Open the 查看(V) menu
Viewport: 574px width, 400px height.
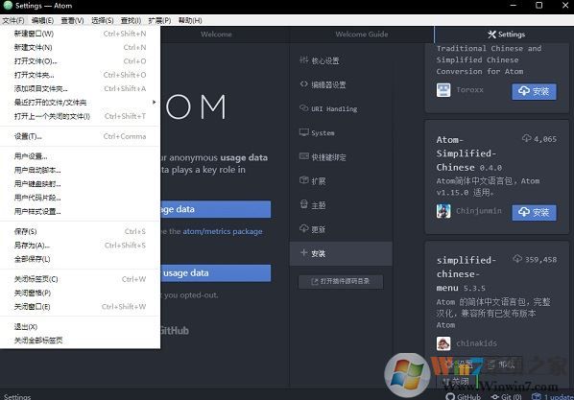pos(73,20)
